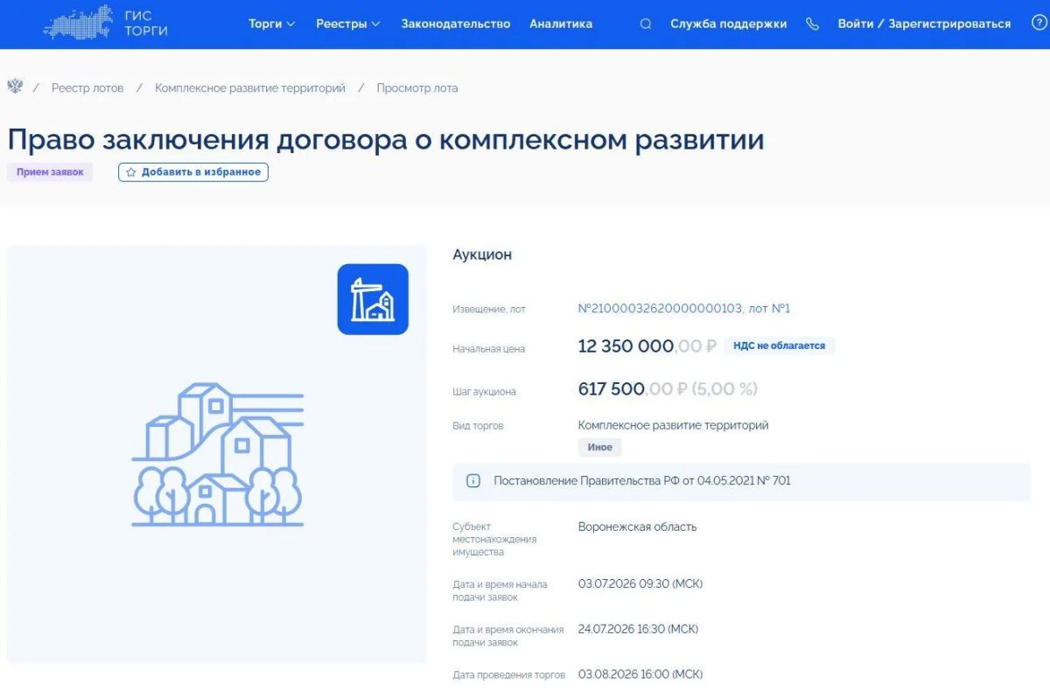The width and height of the screenshot is (1050, 691).
Task: Open the ГИС Торги logo home page
Action: (x=106, y=23)
